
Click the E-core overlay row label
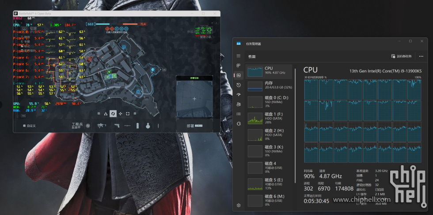point(19,83)
